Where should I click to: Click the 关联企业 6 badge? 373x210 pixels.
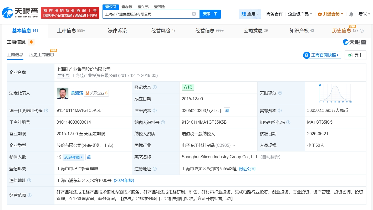96,93
